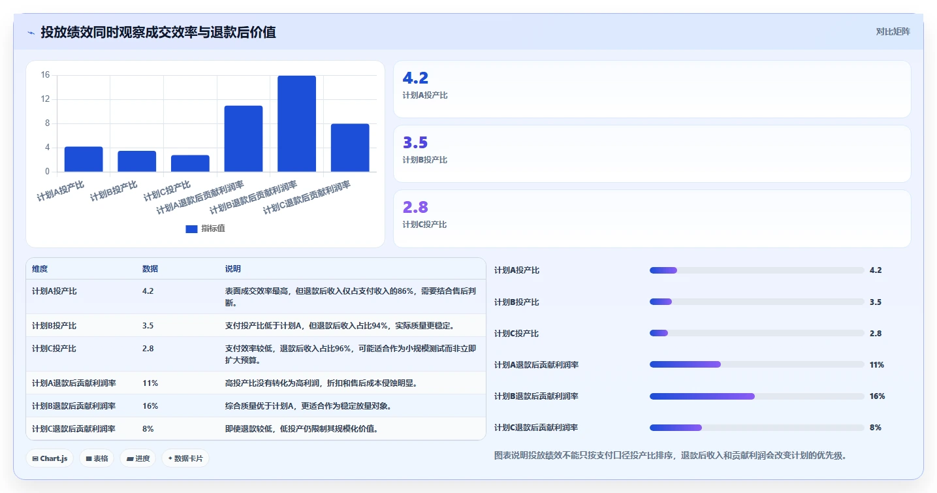Click the 3.5 value in the table

(148, 325)
